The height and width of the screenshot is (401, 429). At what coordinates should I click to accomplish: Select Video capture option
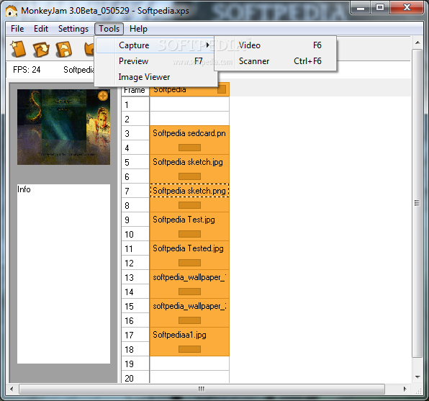click(x=275, y=45)
